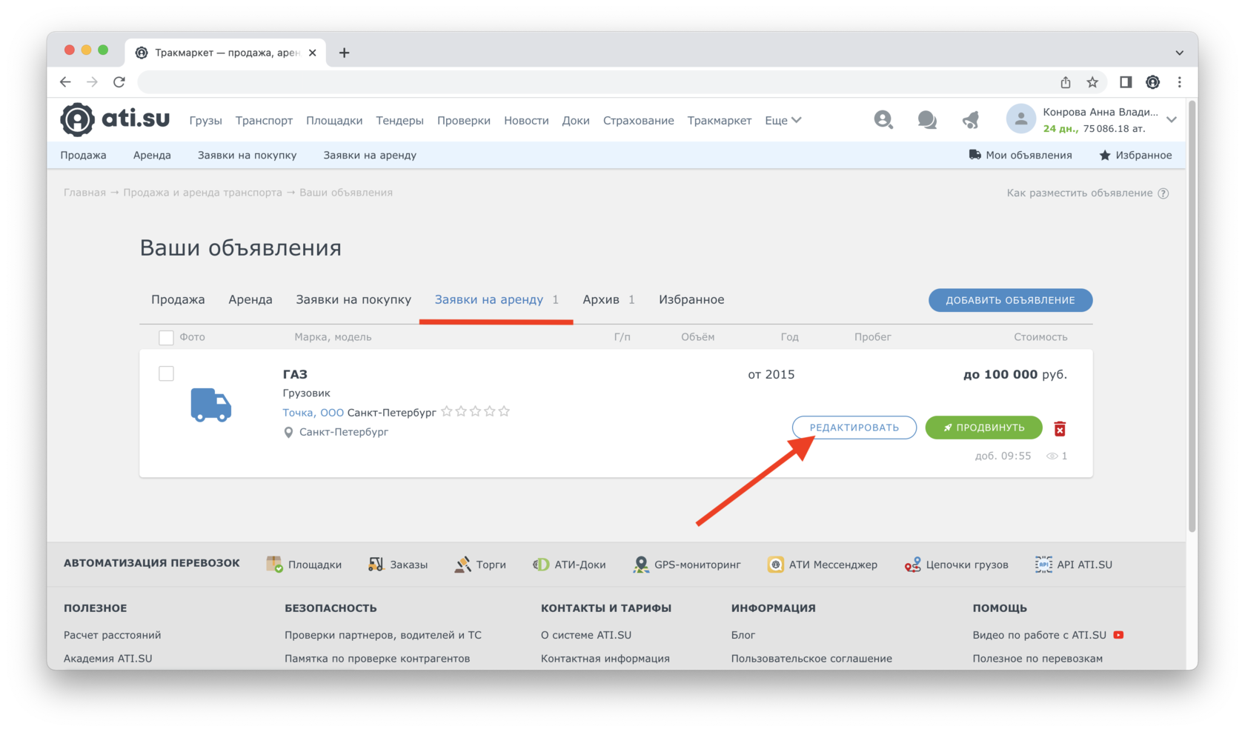Open Площадки in the automation footer
The width and height of the screenshot is (1245, 732).
pyautogui.click(x=305, y=565)
